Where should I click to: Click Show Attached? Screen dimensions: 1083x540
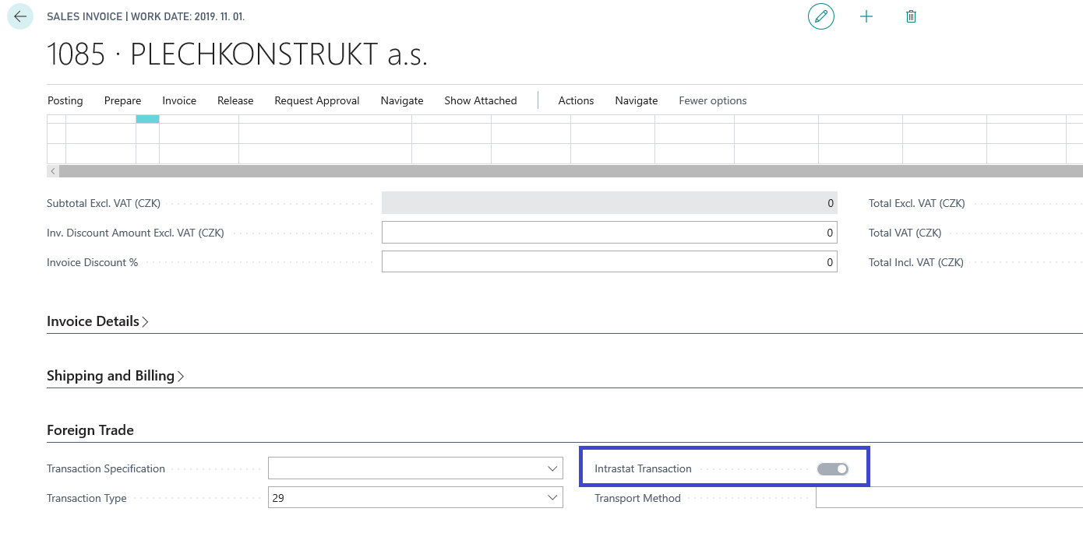tap(481, 100)
